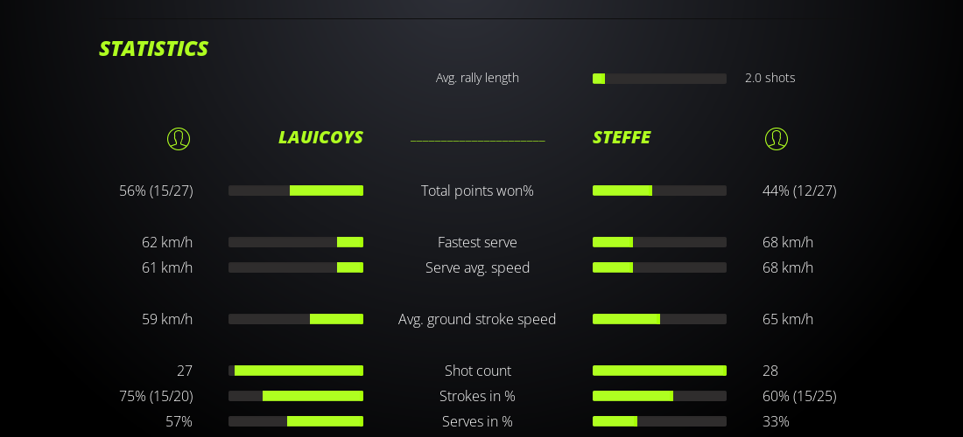Click the STATISTICS heading

pos(153,49)
